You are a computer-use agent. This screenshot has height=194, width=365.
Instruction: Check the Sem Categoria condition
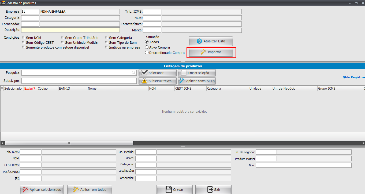coord(106,38)
